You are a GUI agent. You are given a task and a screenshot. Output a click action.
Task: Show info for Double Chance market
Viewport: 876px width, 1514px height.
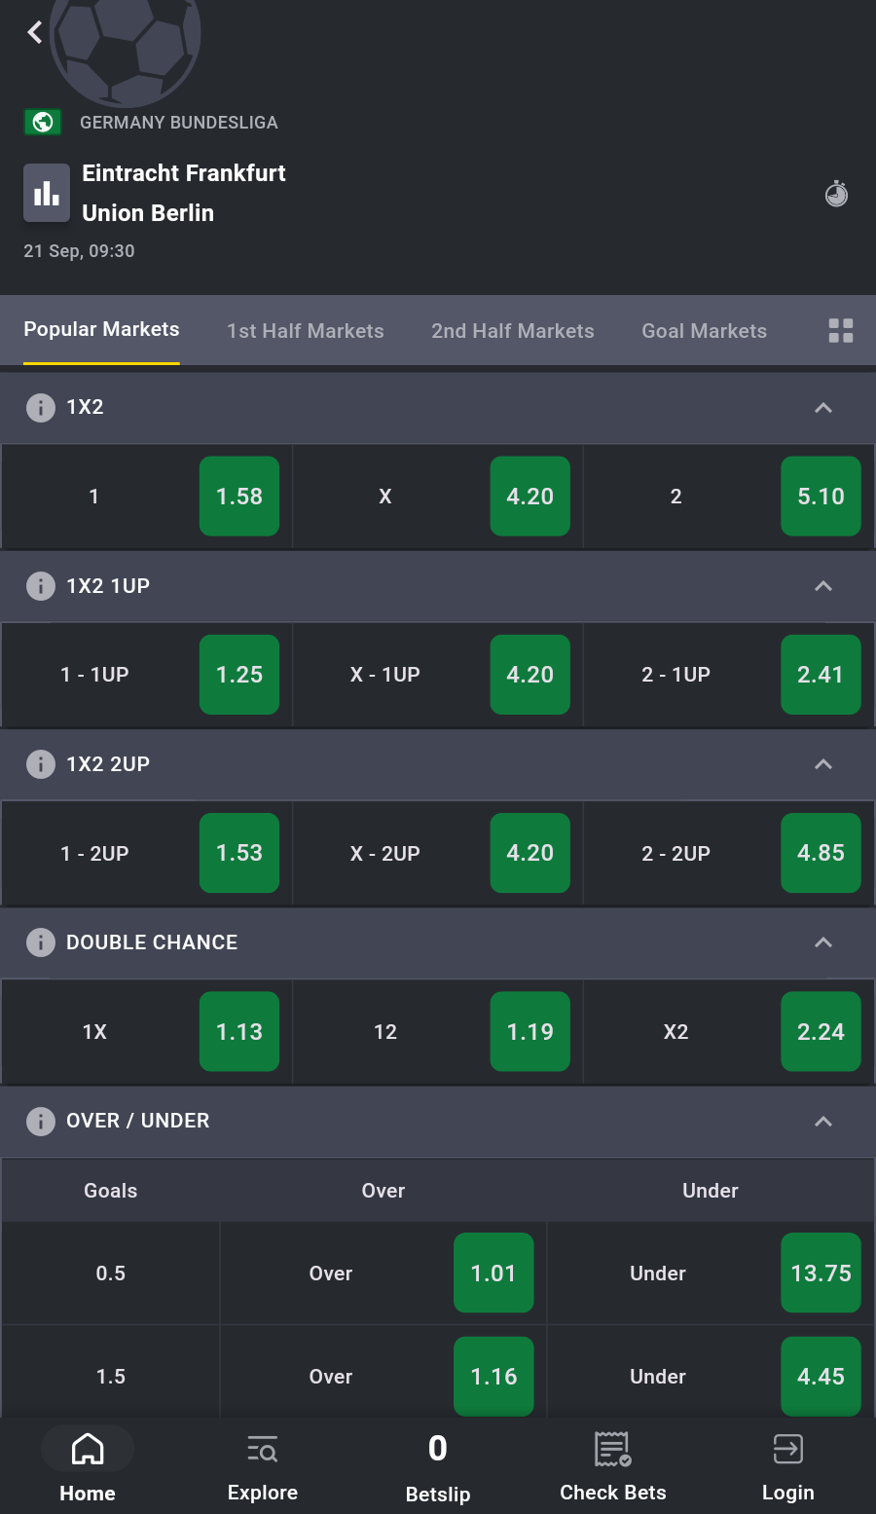pyautogui.click(x=40, y=942)
